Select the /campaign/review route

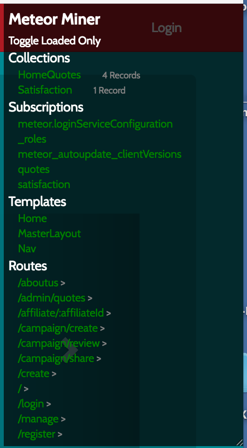pyautogui.click(x=59, y=344)
